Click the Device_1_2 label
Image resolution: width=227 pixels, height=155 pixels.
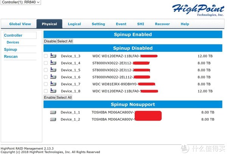pyautogui.click(x=70, y=119)
